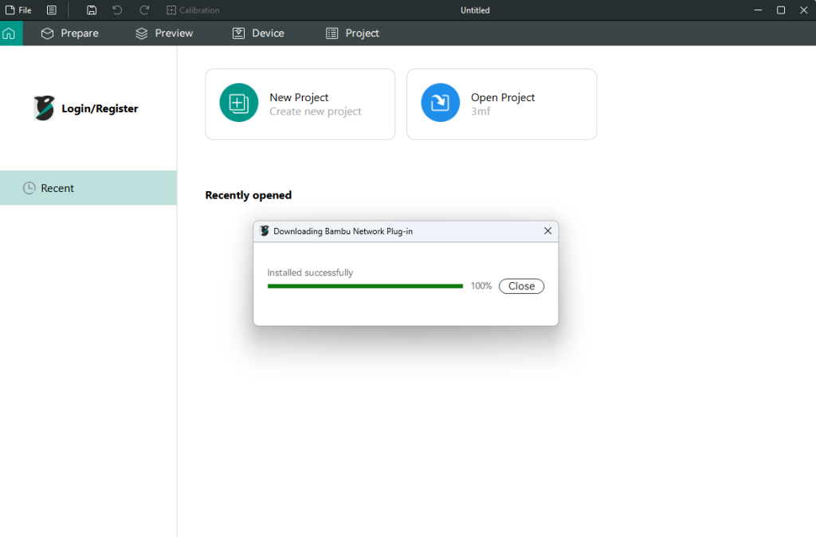
Task: Click the Undo arrow icon
Action: [117, 10]
